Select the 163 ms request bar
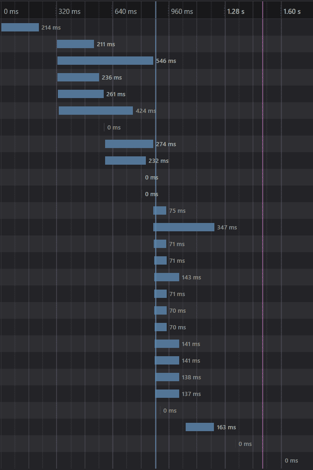 [x=200, y=427]
